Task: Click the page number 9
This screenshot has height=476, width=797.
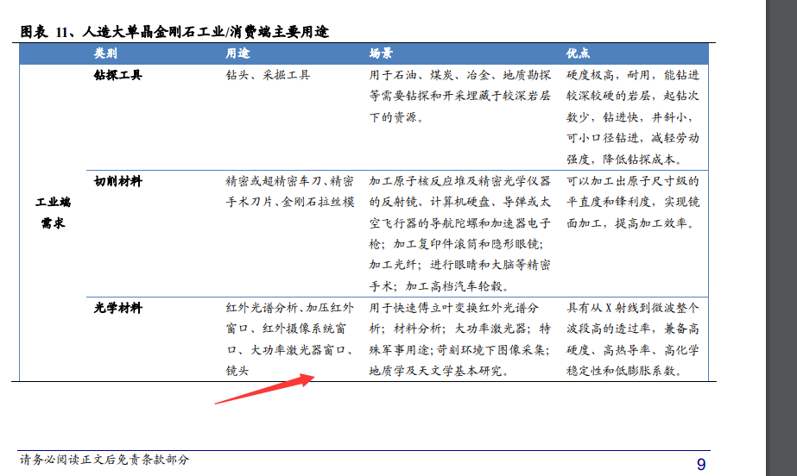Action: pyautogui.click(x=701, y=465)
